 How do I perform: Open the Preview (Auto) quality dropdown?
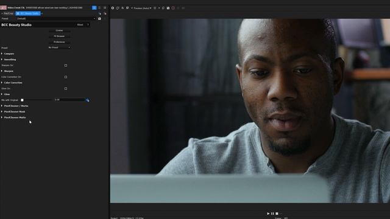coord(142,8)
